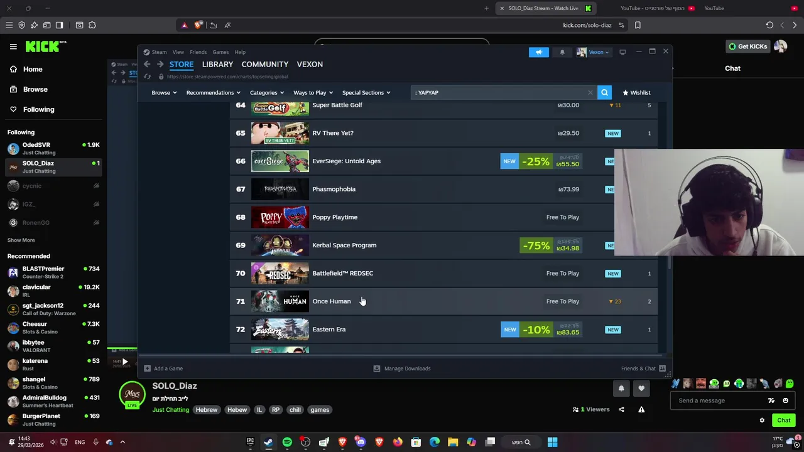Report stream via warning triangle icon

[641, 409]
